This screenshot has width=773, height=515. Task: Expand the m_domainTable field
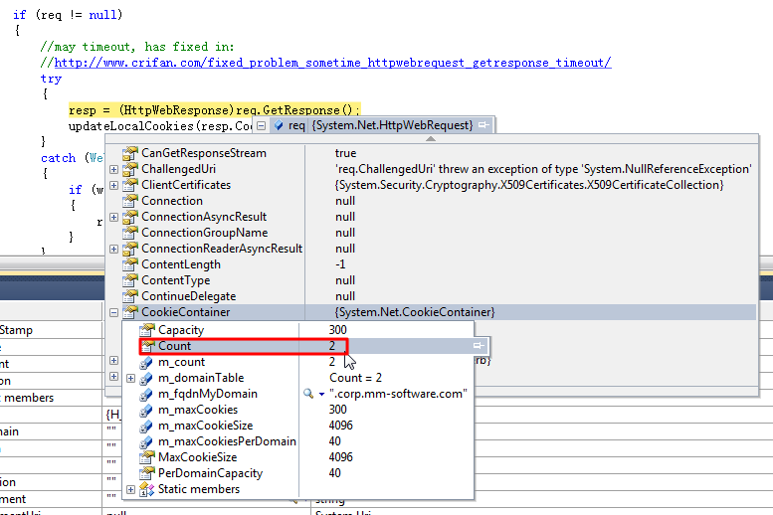pos(130,378)
